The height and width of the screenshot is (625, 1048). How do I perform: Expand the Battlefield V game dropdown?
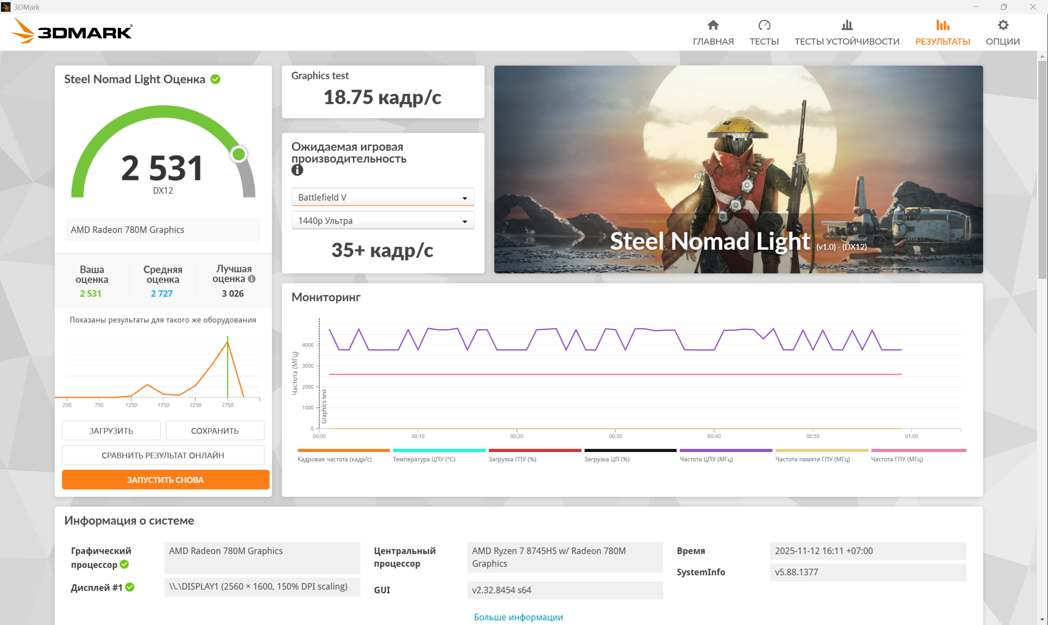tap(383, 197)
